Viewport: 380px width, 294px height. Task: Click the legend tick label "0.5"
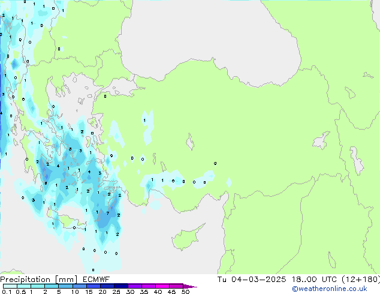pyautogui.click(x=21, y=292)
